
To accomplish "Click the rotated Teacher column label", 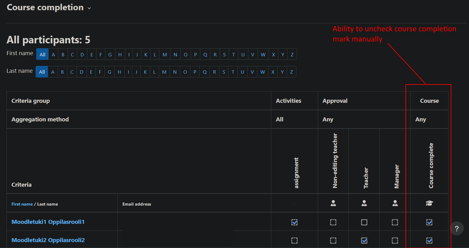I will tap(366, 178).
